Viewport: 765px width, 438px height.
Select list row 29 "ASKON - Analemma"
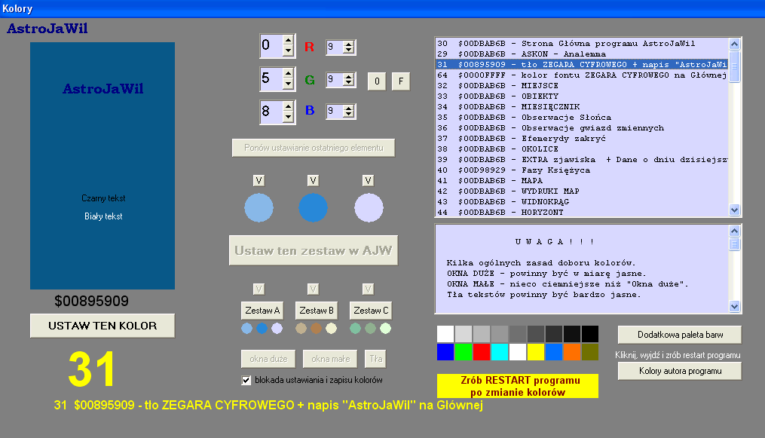[x=582, y=54]
